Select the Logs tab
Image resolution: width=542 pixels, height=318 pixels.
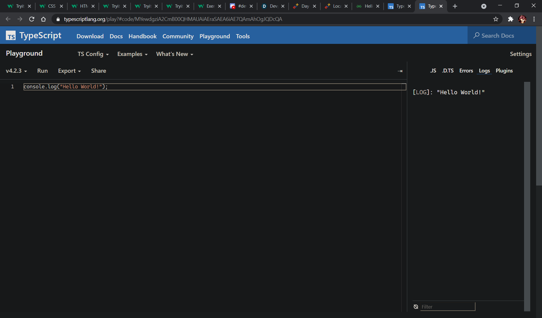(484, 71)
